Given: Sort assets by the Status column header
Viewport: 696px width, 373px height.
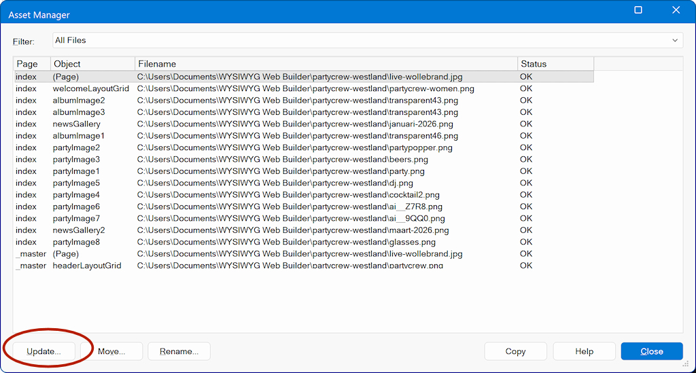Looking at the screenshot, I should (x=555, y=64).
